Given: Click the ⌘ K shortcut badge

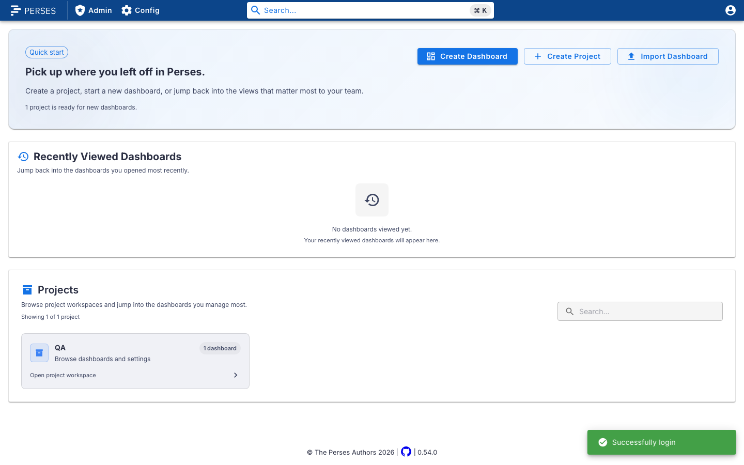Looking at the screenshot, I should [481, 10].
